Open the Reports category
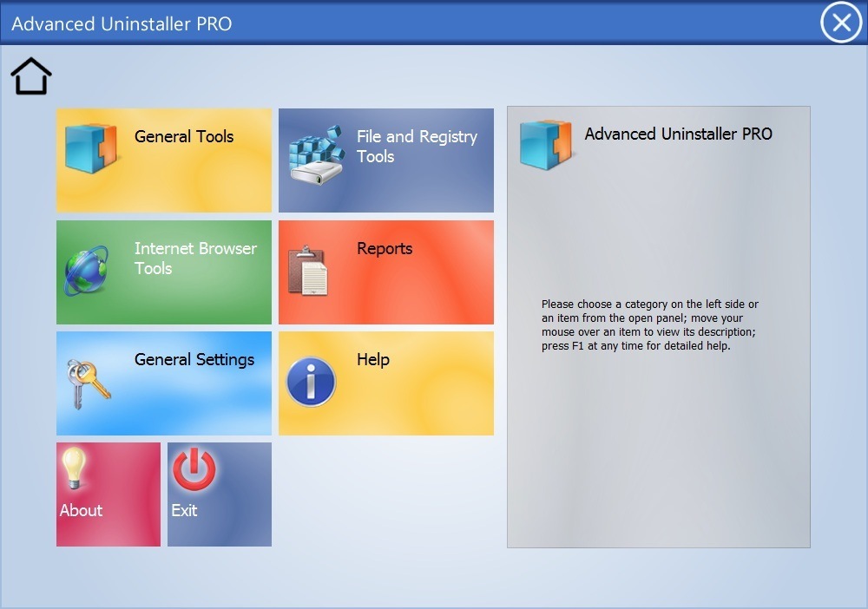The image size is (868, 609). pyautogui.click(x=385, y=272)
